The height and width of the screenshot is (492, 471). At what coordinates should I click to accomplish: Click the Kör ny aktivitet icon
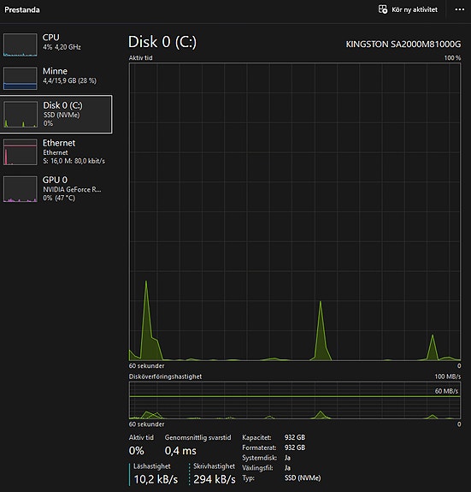383,9
